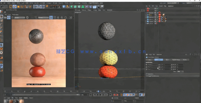Viewport: 201px width, 103px height.
Task: Open the Create menu in Material Manager
Action: (9, 98)
